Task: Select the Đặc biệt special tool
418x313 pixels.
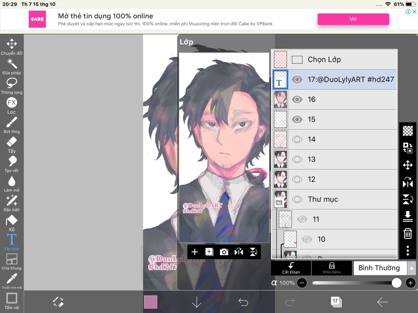Action: (x=12, y=203)
